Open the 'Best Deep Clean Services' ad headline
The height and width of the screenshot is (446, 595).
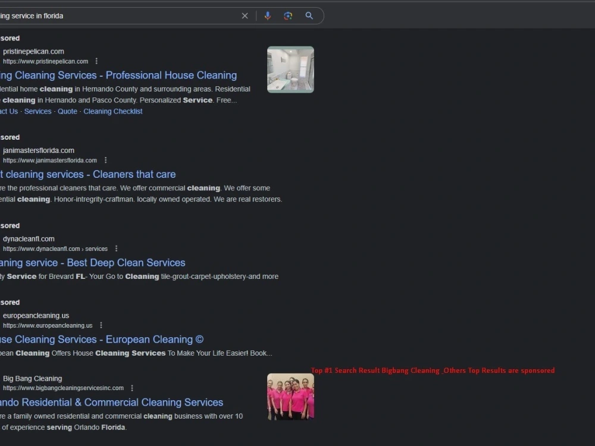[93, 262]
